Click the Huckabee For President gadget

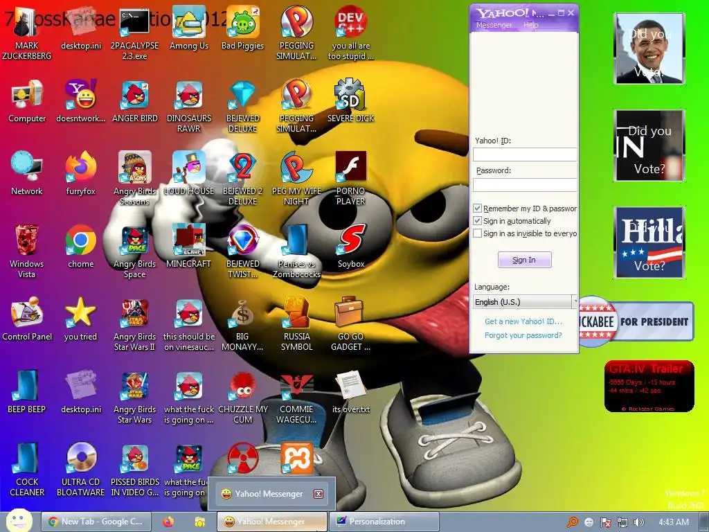point(636,321)
